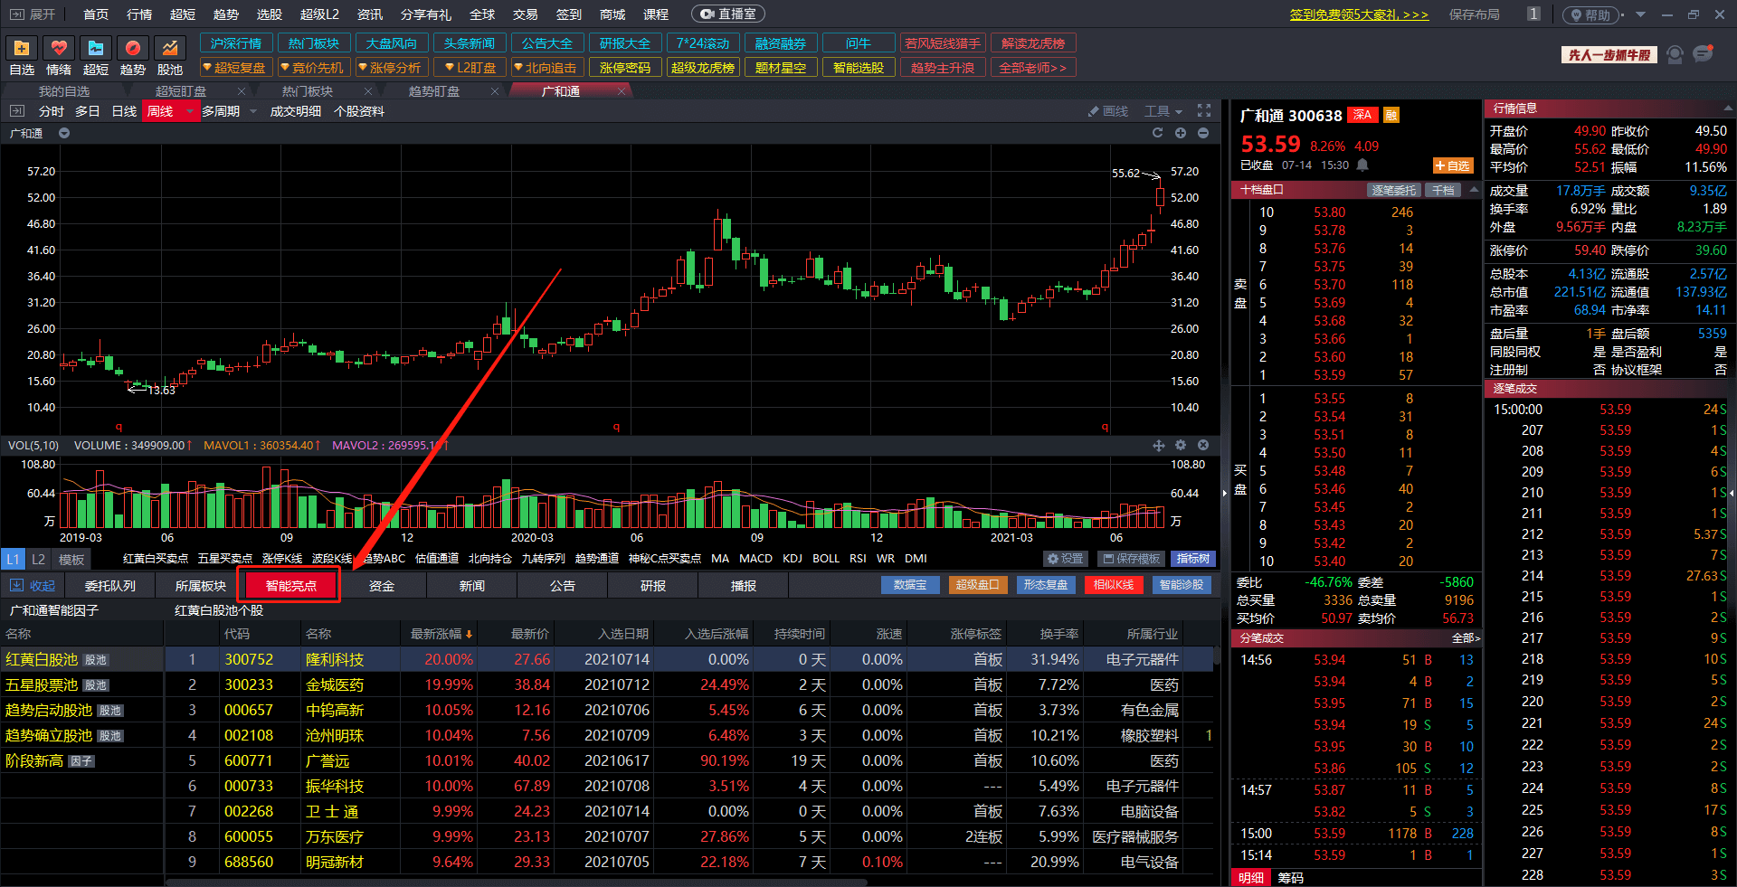The width and height of the screenshot is (1737, 887).
Task: Toggle the 收起 collapse panel button
Action: coord(33,586)
